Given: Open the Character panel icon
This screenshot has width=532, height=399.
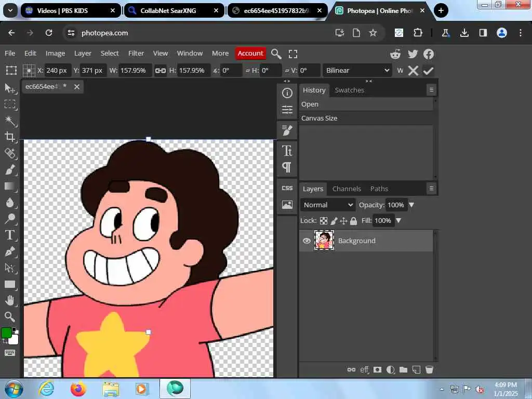Looking at the screenshot, I should 287,151.
